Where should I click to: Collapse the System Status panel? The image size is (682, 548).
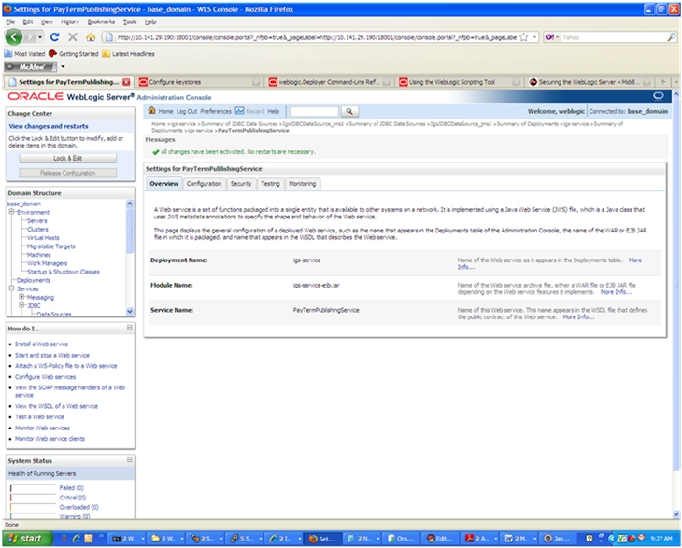pyautogui.click(x=130, y=460)
